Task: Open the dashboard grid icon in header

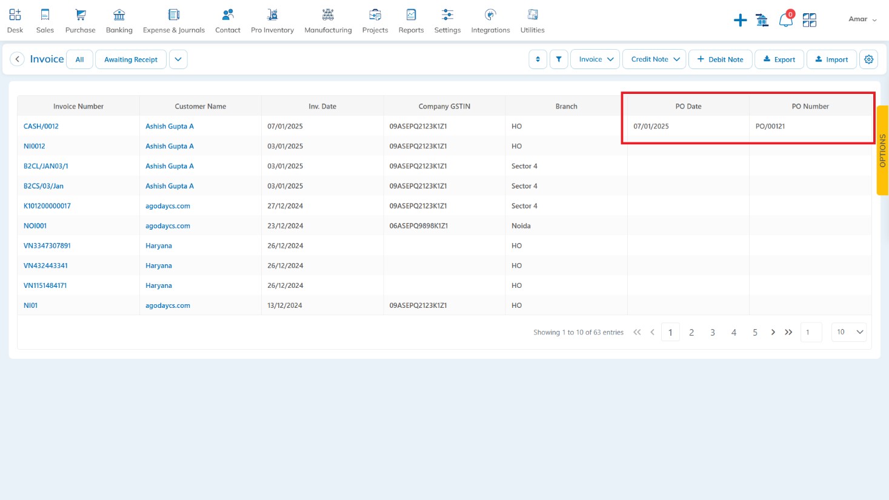Action: pyautogui.click(x=810, y=21)
